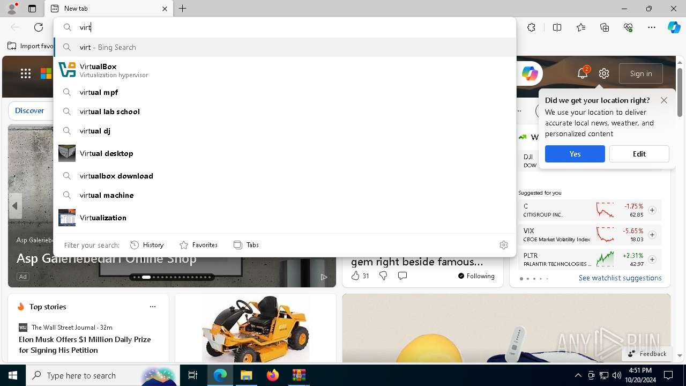Viewport: 686px width, 386px height.
Task: Filter search by Tabs
Action: point(246,245)
